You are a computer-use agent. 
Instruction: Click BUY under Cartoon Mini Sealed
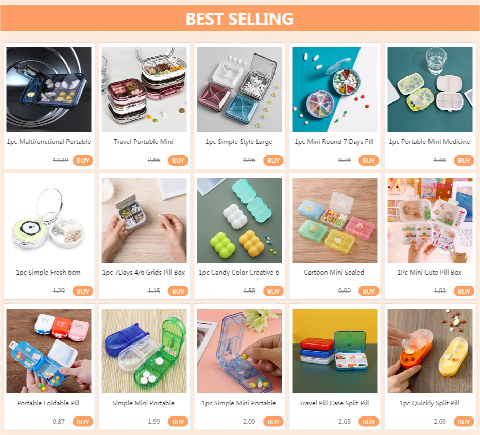coord(369,291)
